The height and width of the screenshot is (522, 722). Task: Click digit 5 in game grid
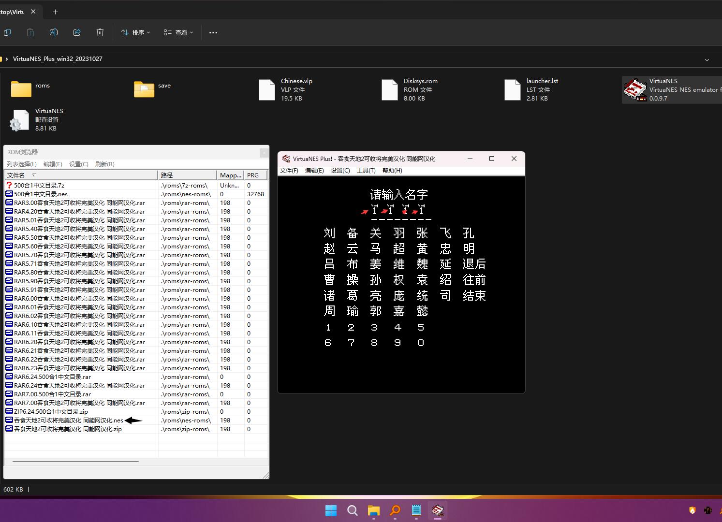tap(421, 327)
